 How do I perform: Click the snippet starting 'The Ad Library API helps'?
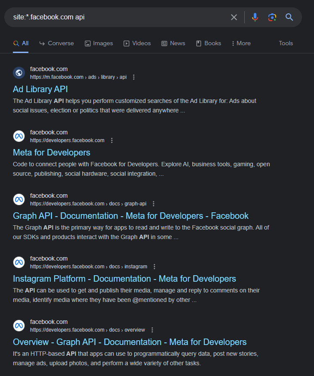pyautogui.click(x=135, y=106)
